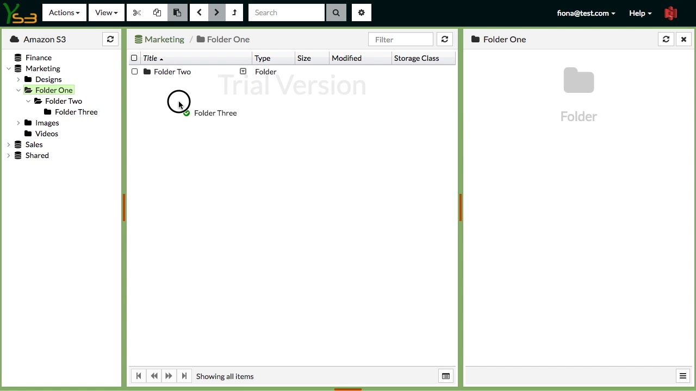Click the scissors cut icon
The width and height of the screenshot is (696, 391).
tap(137, 12)
